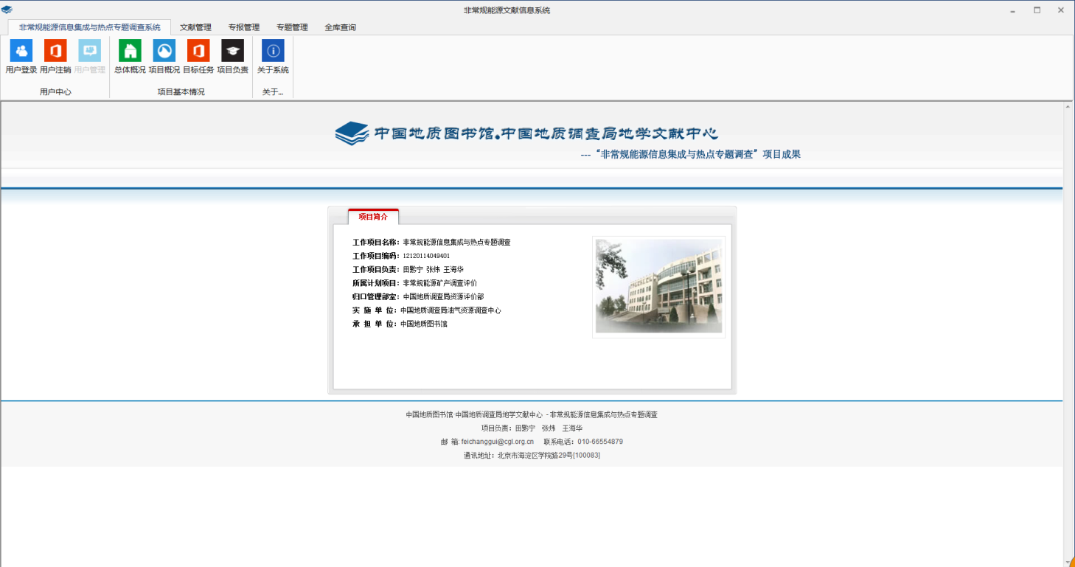The image size is (1075, 567).
Task: Click the library book logo in banner
Action: click(352, 133)
